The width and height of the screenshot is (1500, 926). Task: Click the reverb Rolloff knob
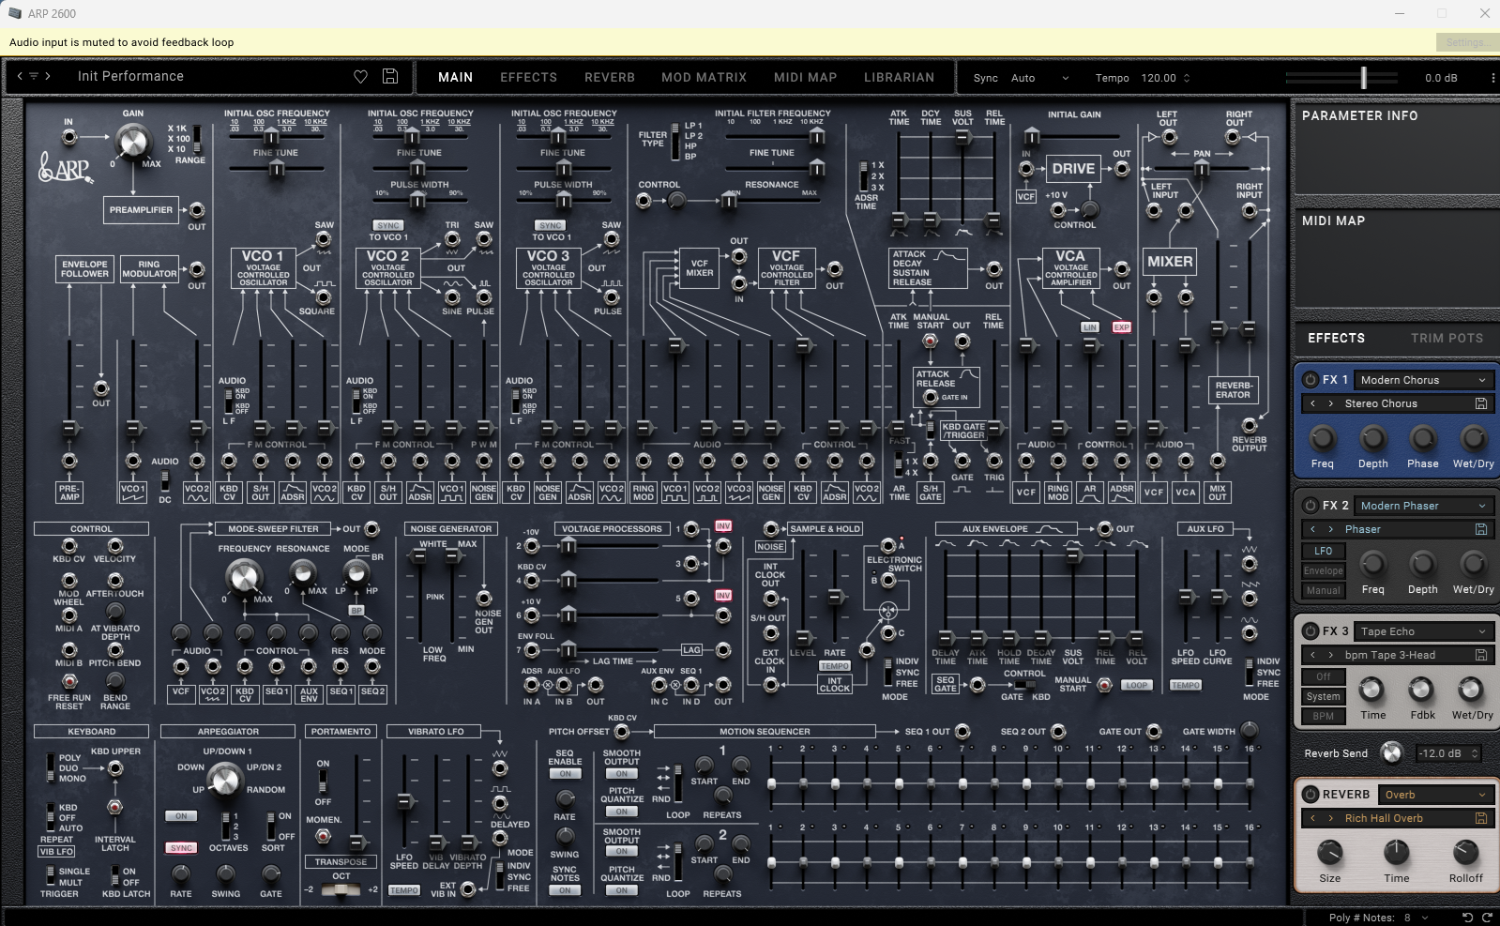1465,853
